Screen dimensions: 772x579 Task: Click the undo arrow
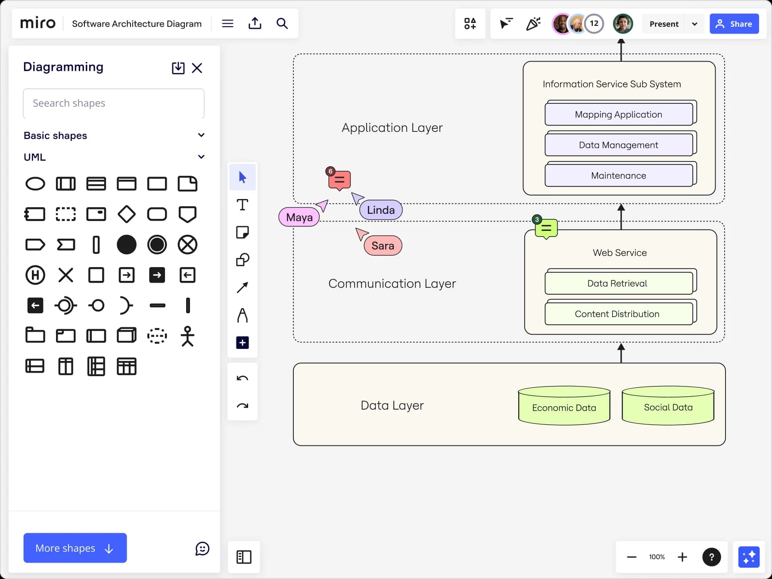243,378
